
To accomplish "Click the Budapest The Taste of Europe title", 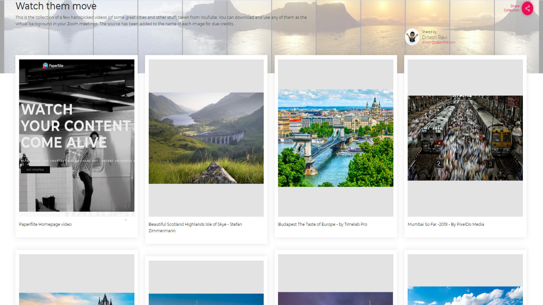I will click(x=322, y=224).
